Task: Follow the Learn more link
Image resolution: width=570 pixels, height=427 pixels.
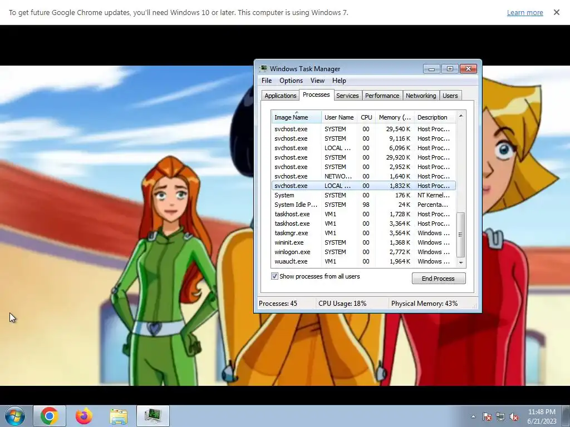Action: (525, 13)
